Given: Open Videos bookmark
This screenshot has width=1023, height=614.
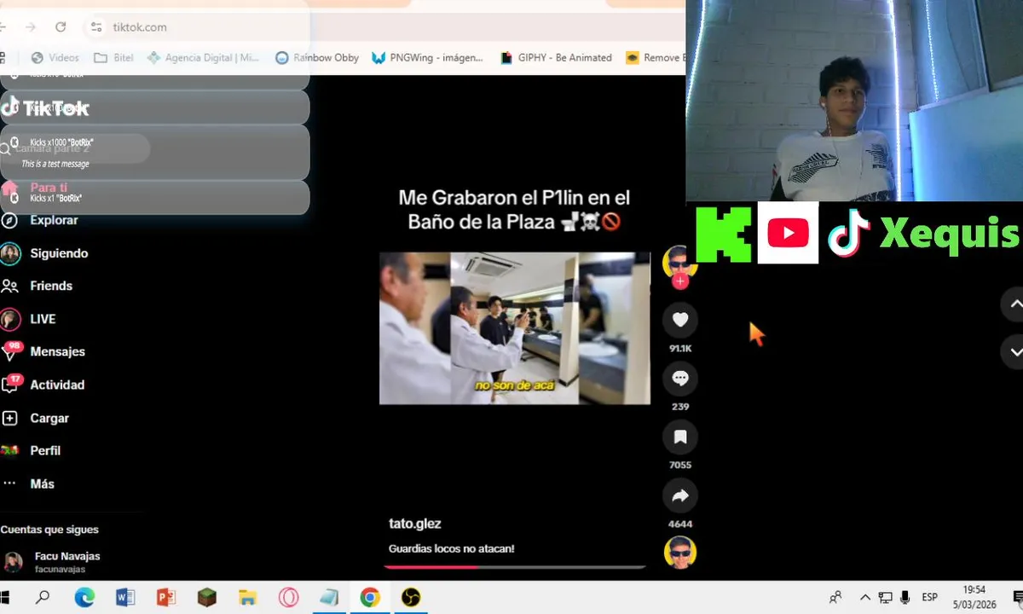Looking at the screenshot, I should coord(55,58).
